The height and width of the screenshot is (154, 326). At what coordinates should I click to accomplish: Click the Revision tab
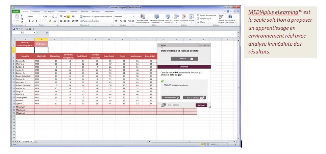coord(84,12)
